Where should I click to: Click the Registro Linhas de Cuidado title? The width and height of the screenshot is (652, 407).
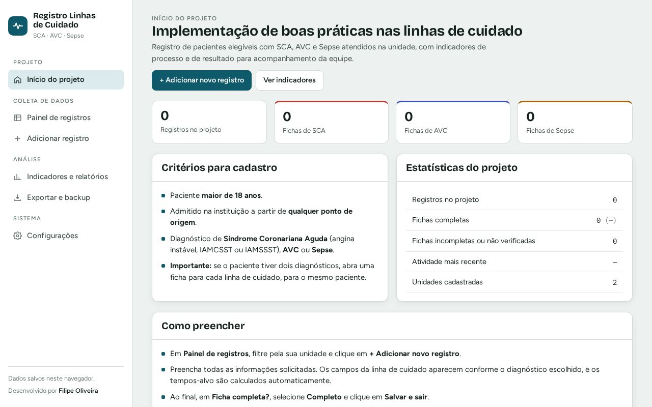click(x=64, y=20)
